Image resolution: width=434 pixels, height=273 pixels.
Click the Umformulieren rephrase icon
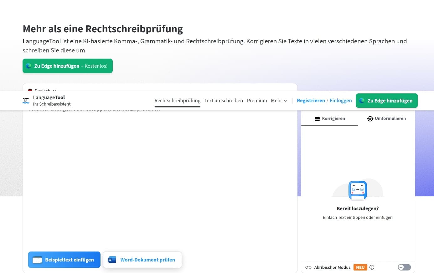(370, 118)
